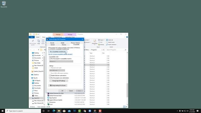Select Excel shortcut in file list
This screenshot has width=201, height=113.
click(51, 105)
